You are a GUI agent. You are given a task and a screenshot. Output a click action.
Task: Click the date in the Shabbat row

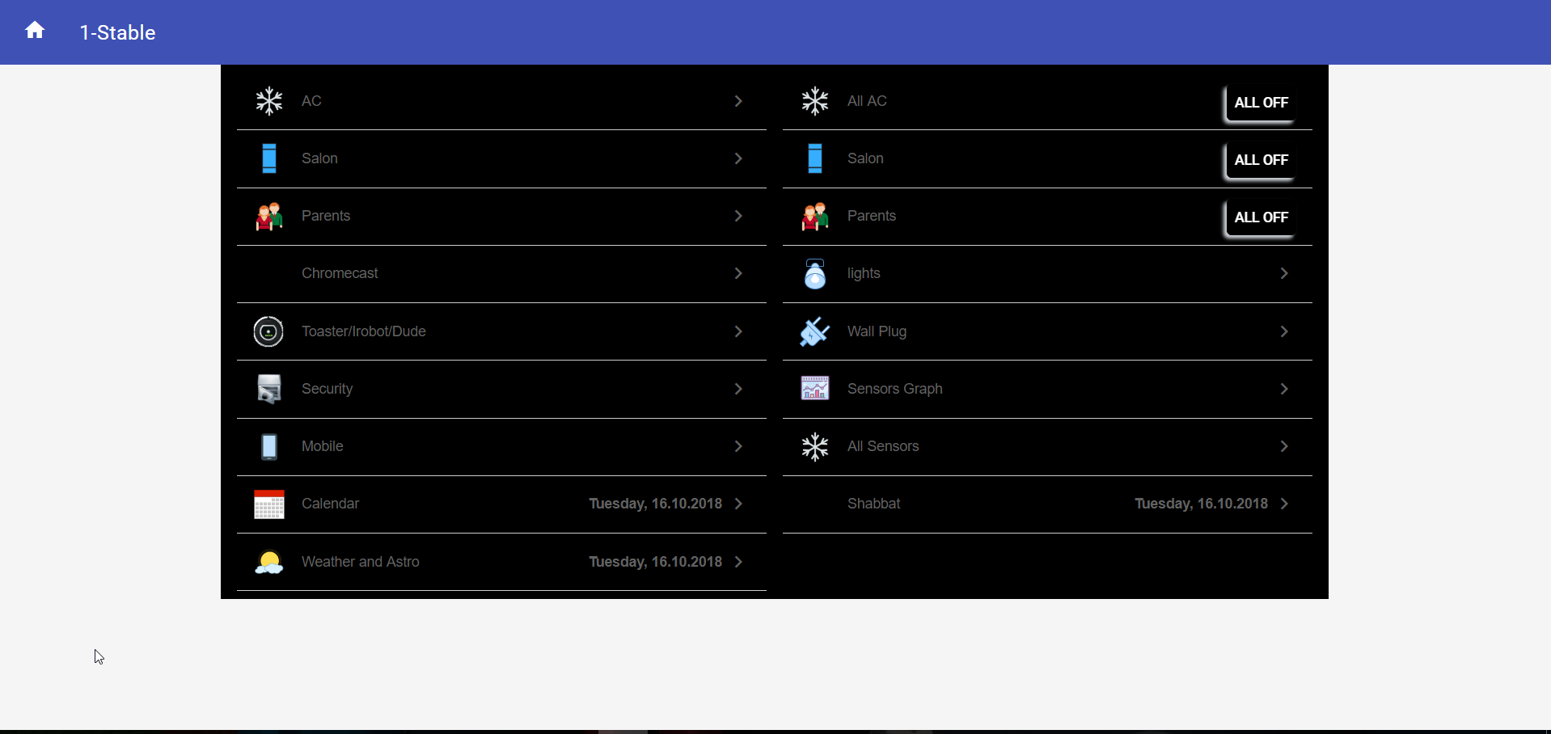point(1201,504)
